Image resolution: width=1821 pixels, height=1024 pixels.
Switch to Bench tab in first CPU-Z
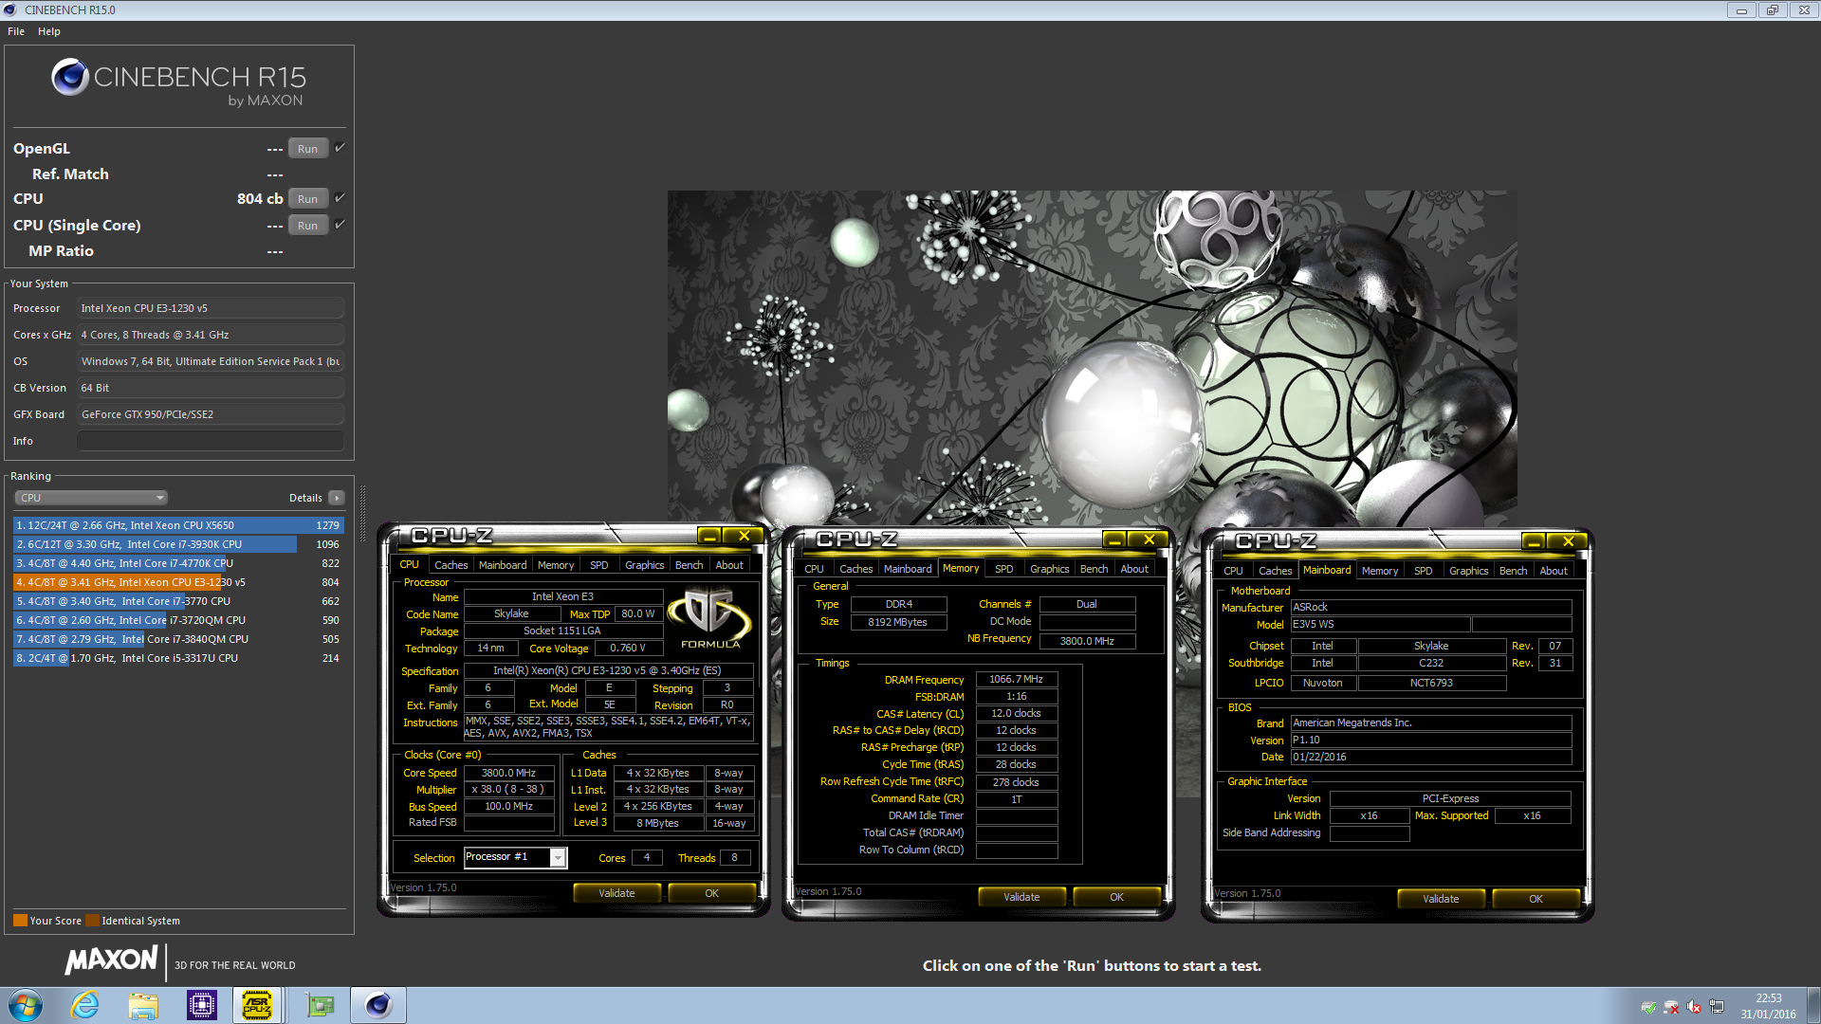690,565
